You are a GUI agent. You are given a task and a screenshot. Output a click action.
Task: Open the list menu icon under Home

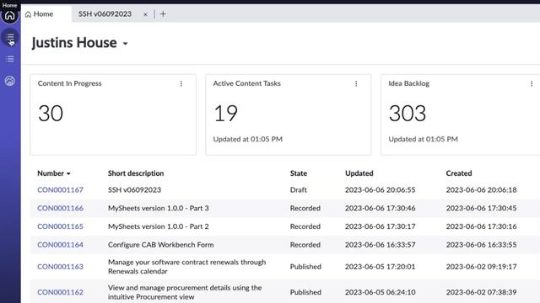[10, 37]
